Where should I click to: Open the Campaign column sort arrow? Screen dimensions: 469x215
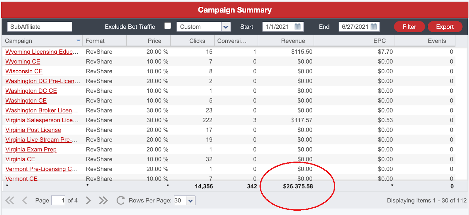tap(78, 41)
